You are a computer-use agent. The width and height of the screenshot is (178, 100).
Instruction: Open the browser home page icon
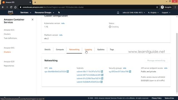[x=15, y=7]
